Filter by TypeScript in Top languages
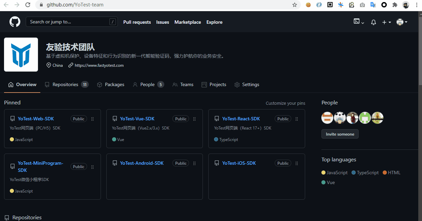The width and height of the screenshot is (422, 221). tap(365, 173)
